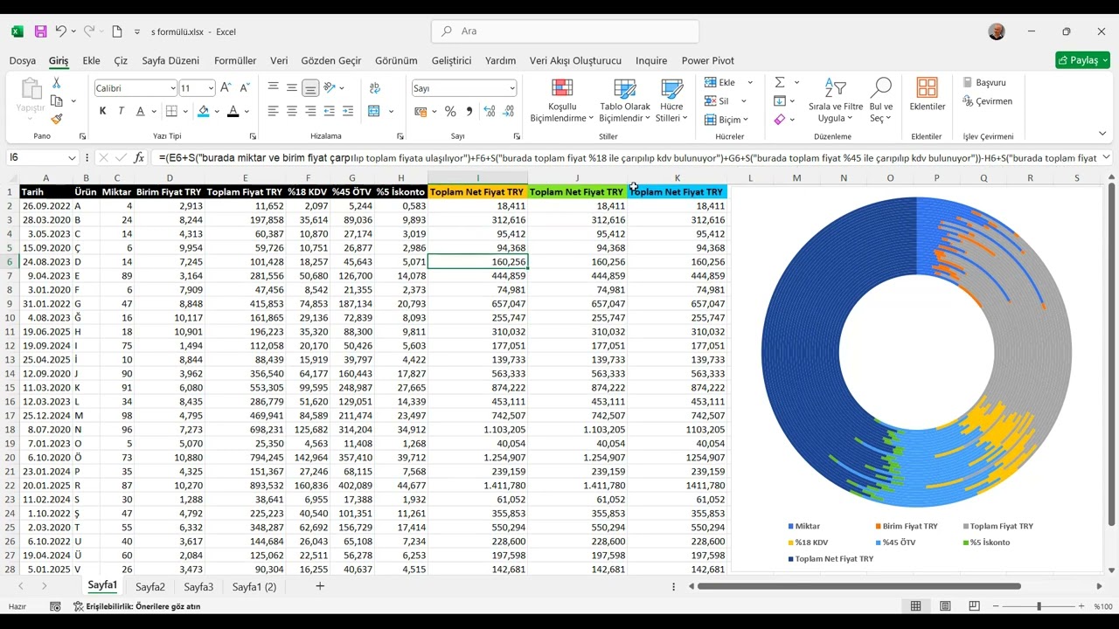1119x629 pixels.
Task: Click Erişilebilirlik status bar message
Action: coord(136,606)
